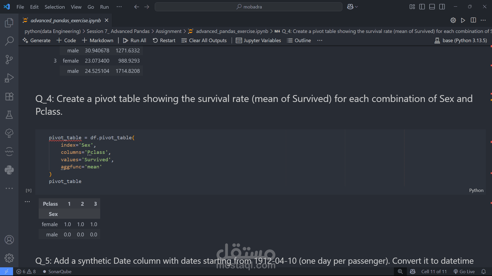Click Cell 11 of 11 status item
The image size is (492, 276).
[x=434, y=271]
